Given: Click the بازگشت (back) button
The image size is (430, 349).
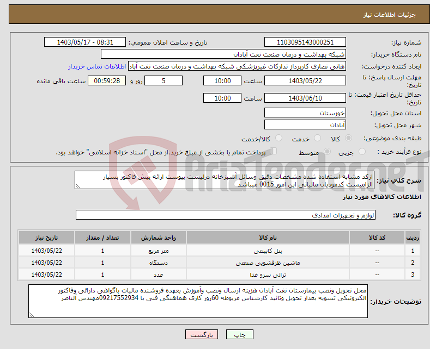Looking at the screenshot, I should click(202, 334).
